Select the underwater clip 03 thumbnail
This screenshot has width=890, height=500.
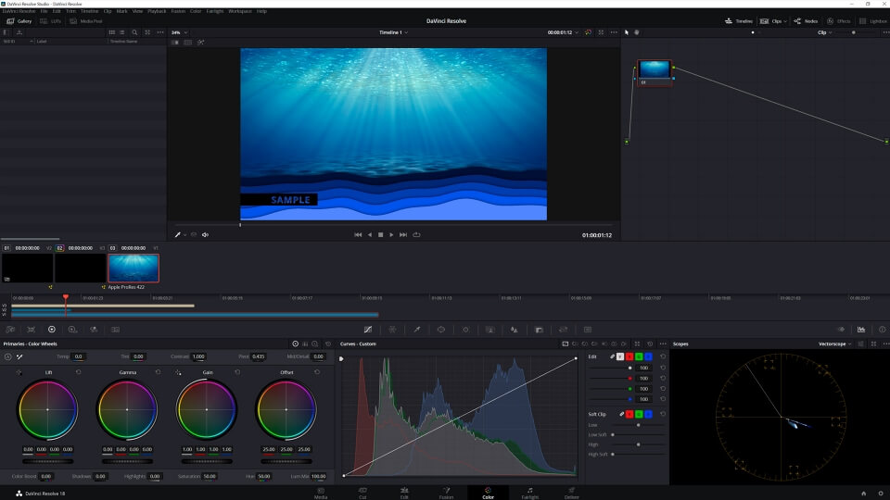(133, 268)
